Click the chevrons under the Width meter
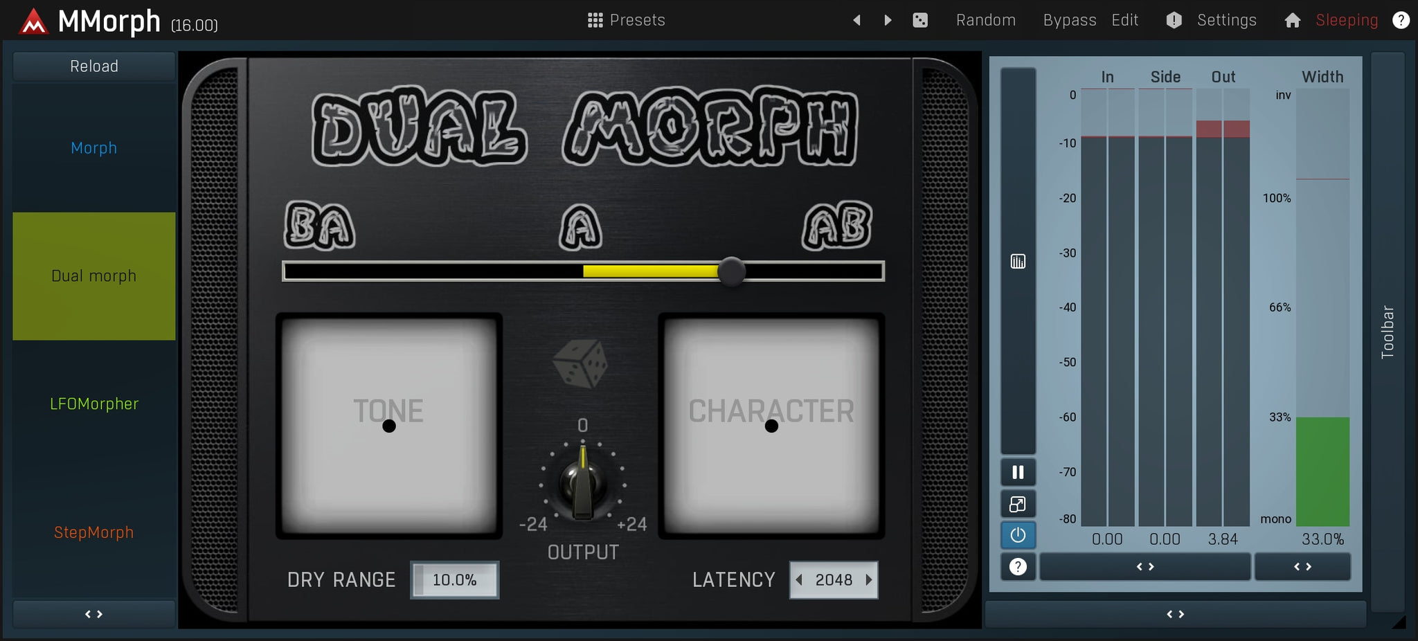Screen dimensions: 1418x641 click(1302, 566)
